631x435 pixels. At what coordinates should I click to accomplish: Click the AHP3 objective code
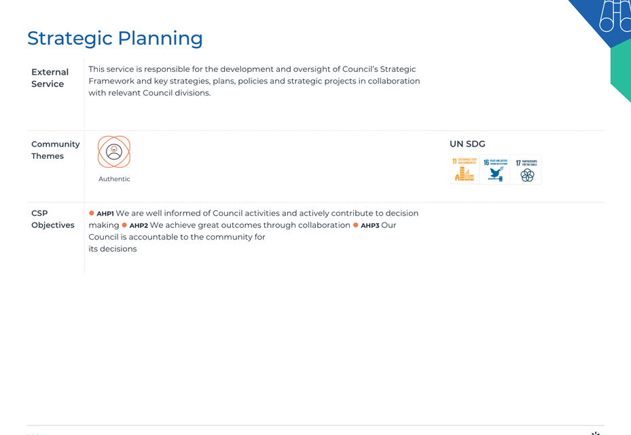point(369,225)
